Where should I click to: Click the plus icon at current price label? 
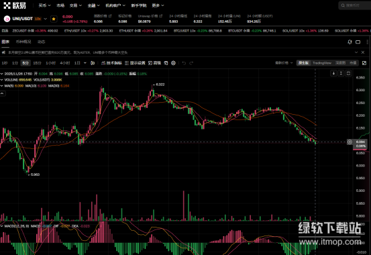[x=350, y=142]
